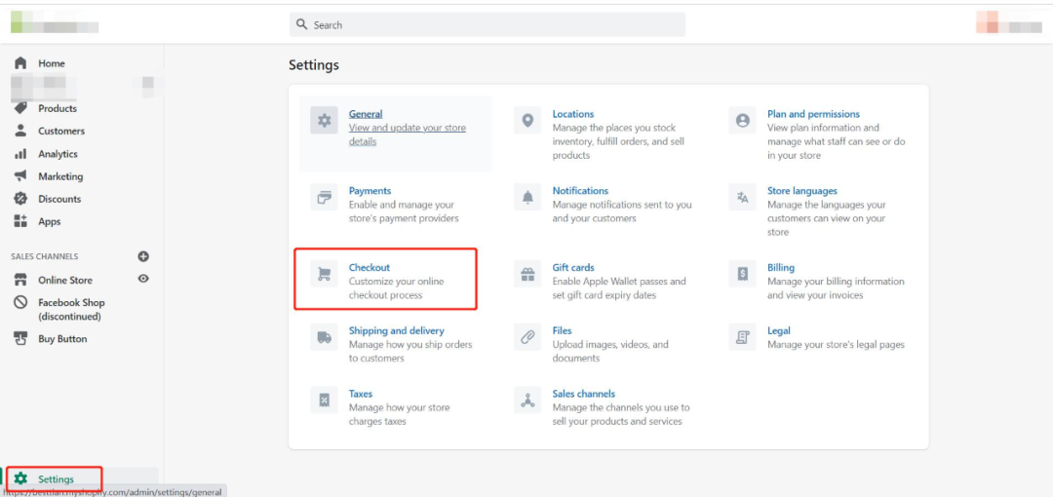Viewport: 1053px width, 497px height.
Task: Click the Taxes receipt icon
Action: pyautogui.click(x=325, y=401)
